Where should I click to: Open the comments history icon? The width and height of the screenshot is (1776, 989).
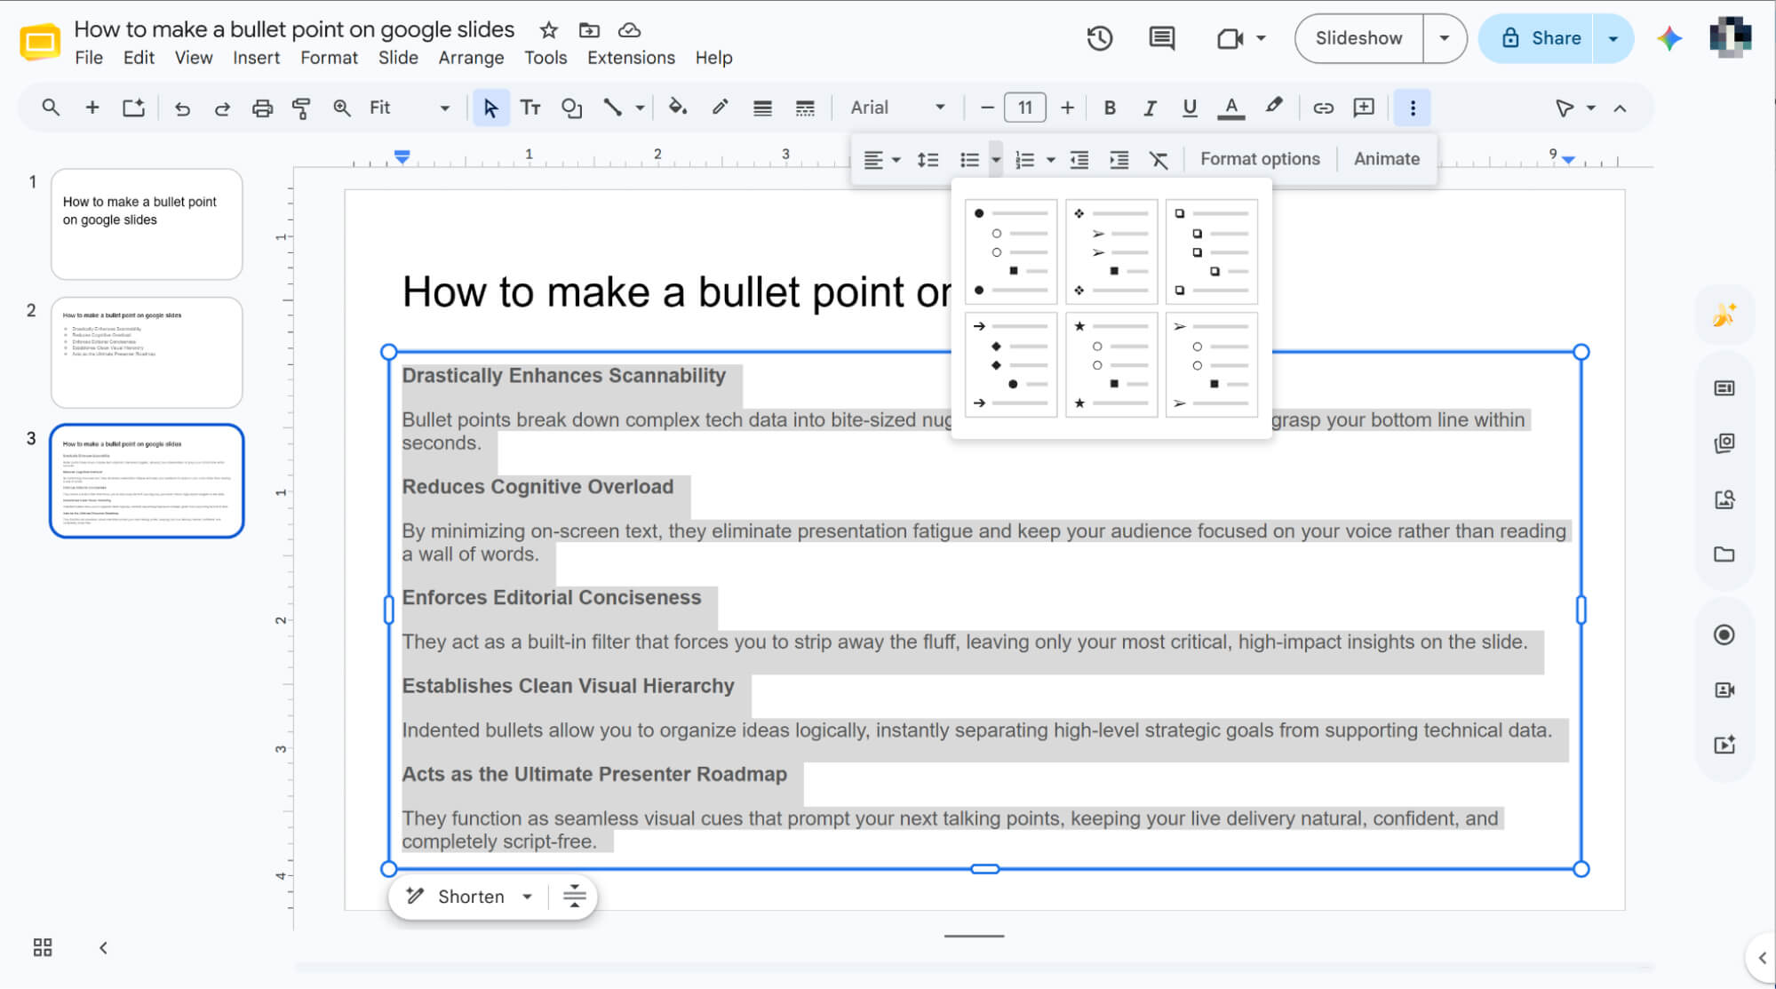point(1161,38)
